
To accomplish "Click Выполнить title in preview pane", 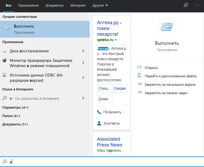I will tap(167, 43).
